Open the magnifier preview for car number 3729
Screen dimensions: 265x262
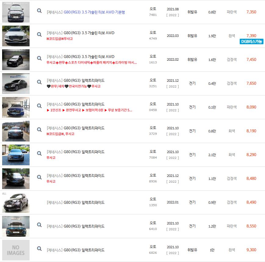click(x=39, y=130)
